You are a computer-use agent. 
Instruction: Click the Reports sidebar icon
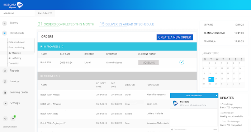pyautogui.click(x=5, y=71)
